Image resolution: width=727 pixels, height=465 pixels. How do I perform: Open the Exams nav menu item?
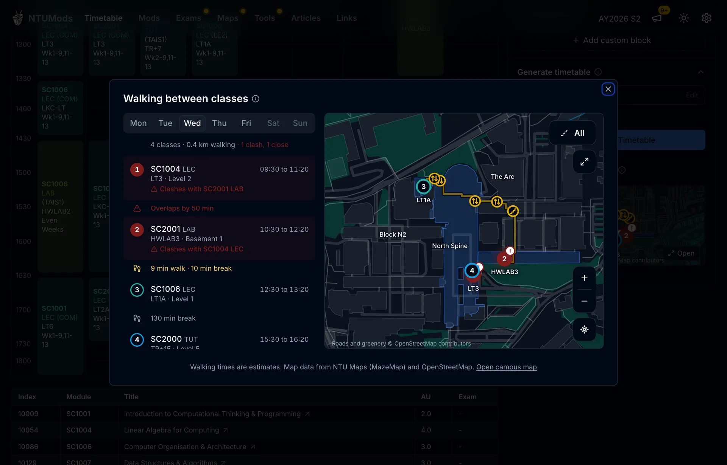(189, 18)
